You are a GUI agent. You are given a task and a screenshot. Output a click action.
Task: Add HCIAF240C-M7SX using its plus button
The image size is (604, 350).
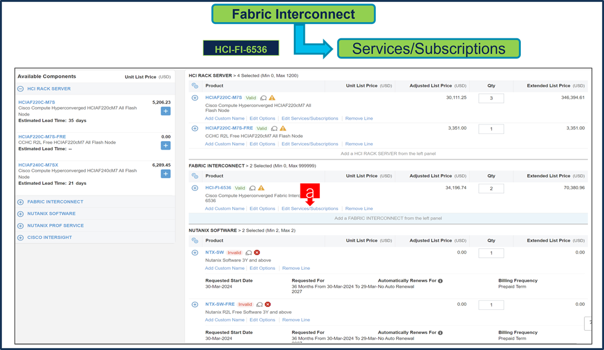point(166,174)
